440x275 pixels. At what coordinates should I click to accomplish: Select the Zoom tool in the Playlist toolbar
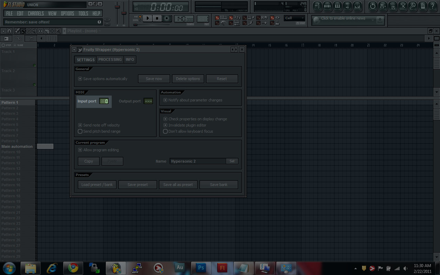coord(58,31)
